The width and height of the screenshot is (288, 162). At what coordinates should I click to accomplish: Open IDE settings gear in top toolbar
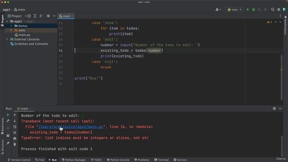pos(279,9)
